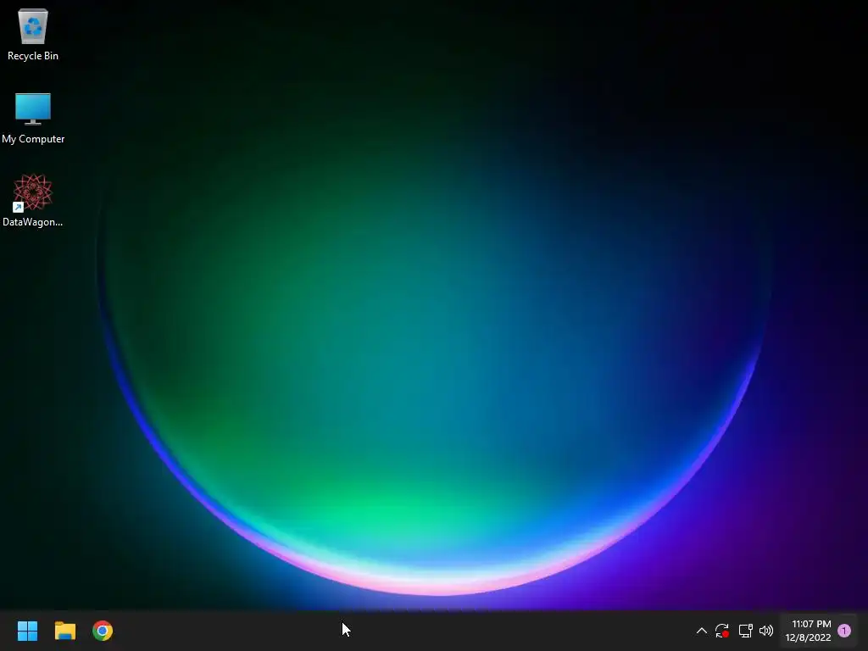Launch Google Chrome from the taskbar
The height and width of the screenshot is (651, 868).
pos(103,631)
